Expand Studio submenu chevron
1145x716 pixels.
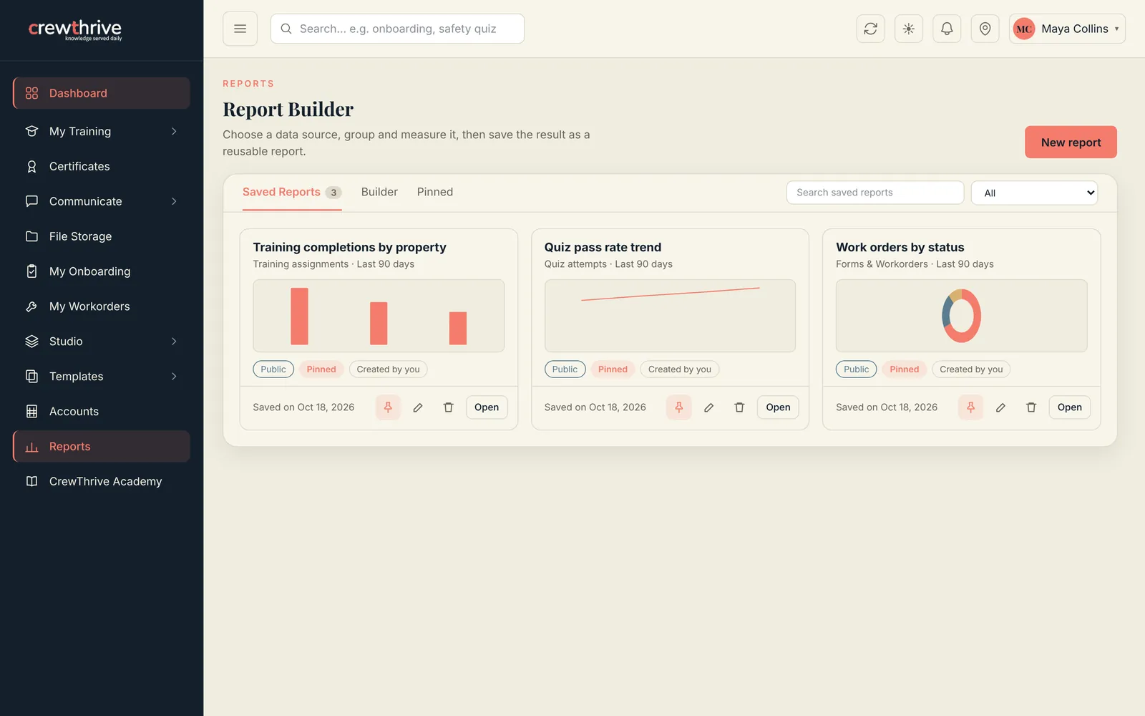(x=174, y=342)
